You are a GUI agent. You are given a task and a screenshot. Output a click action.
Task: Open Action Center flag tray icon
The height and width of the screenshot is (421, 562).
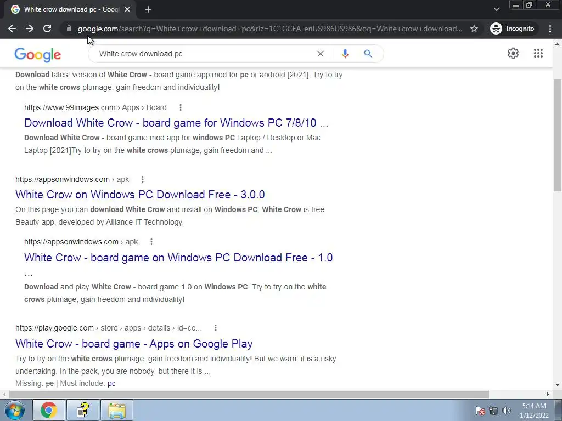click(x=480, y=411)
